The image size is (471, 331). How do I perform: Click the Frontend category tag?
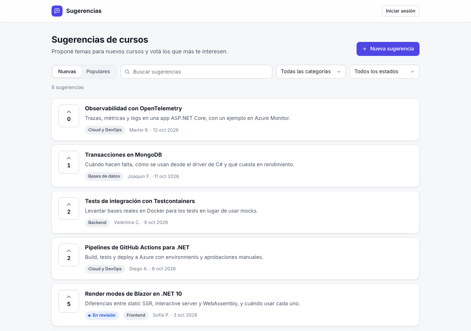[x=136, y=316]
